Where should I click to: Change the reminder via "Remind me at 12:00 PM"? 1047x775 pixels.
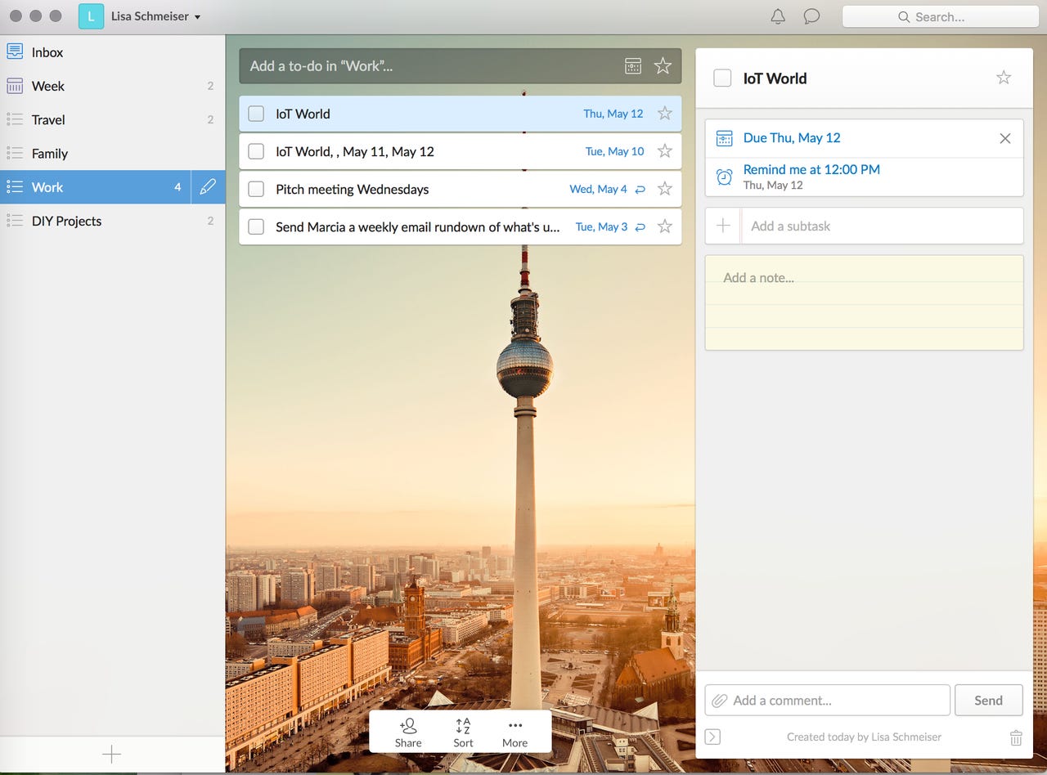click(x=811, y=169)
